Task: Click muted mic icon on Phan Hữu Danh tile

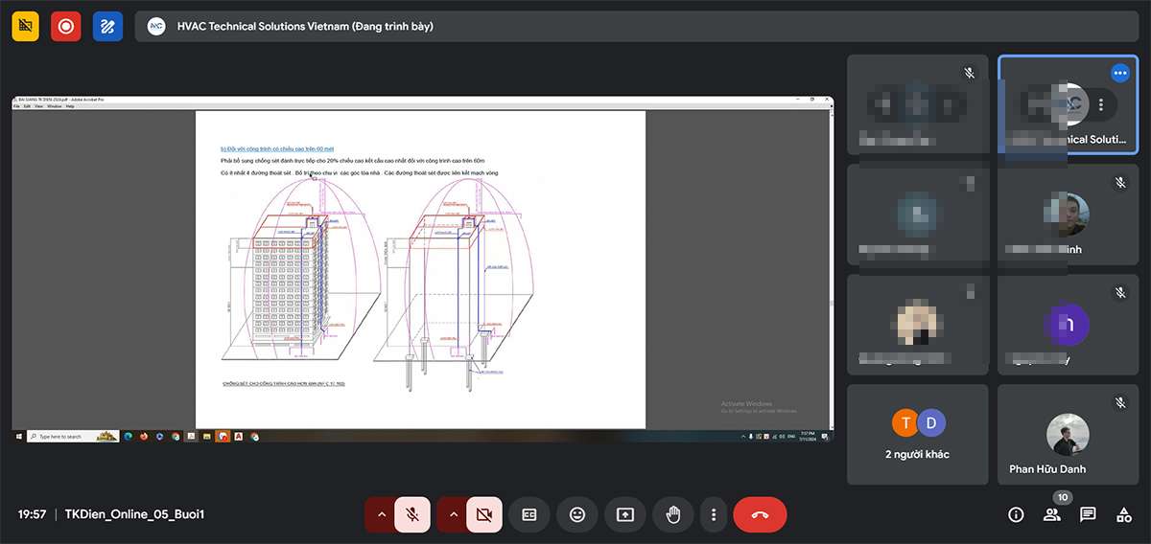Action: coord(1120,403)
